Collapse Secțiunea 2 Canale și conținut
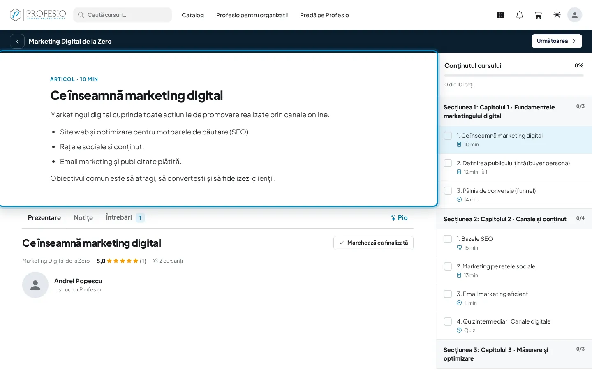 coord(514,219)
